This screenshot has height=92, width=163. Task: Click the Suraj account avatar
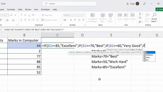pyautogui.click(x=138, y=4)
